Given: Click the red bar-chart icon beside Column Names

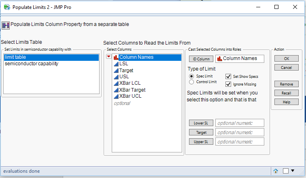Looking at the screenshot, I should (x=116, y=57).
